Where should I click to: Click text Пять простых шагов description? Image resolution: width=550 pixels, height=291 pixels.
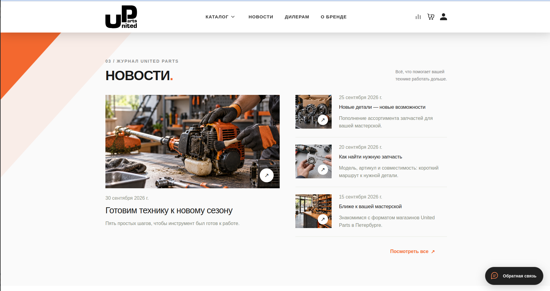[x=172, y=223]
